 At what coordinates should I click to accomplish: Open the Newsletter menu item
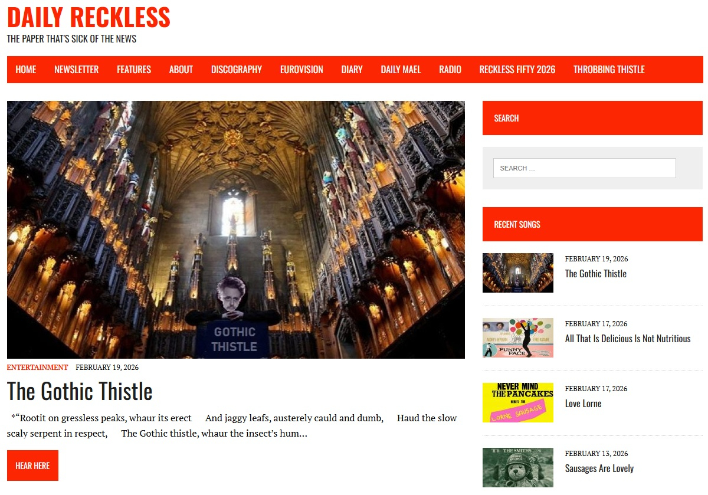pyautogui.click(x=77, y=70)
